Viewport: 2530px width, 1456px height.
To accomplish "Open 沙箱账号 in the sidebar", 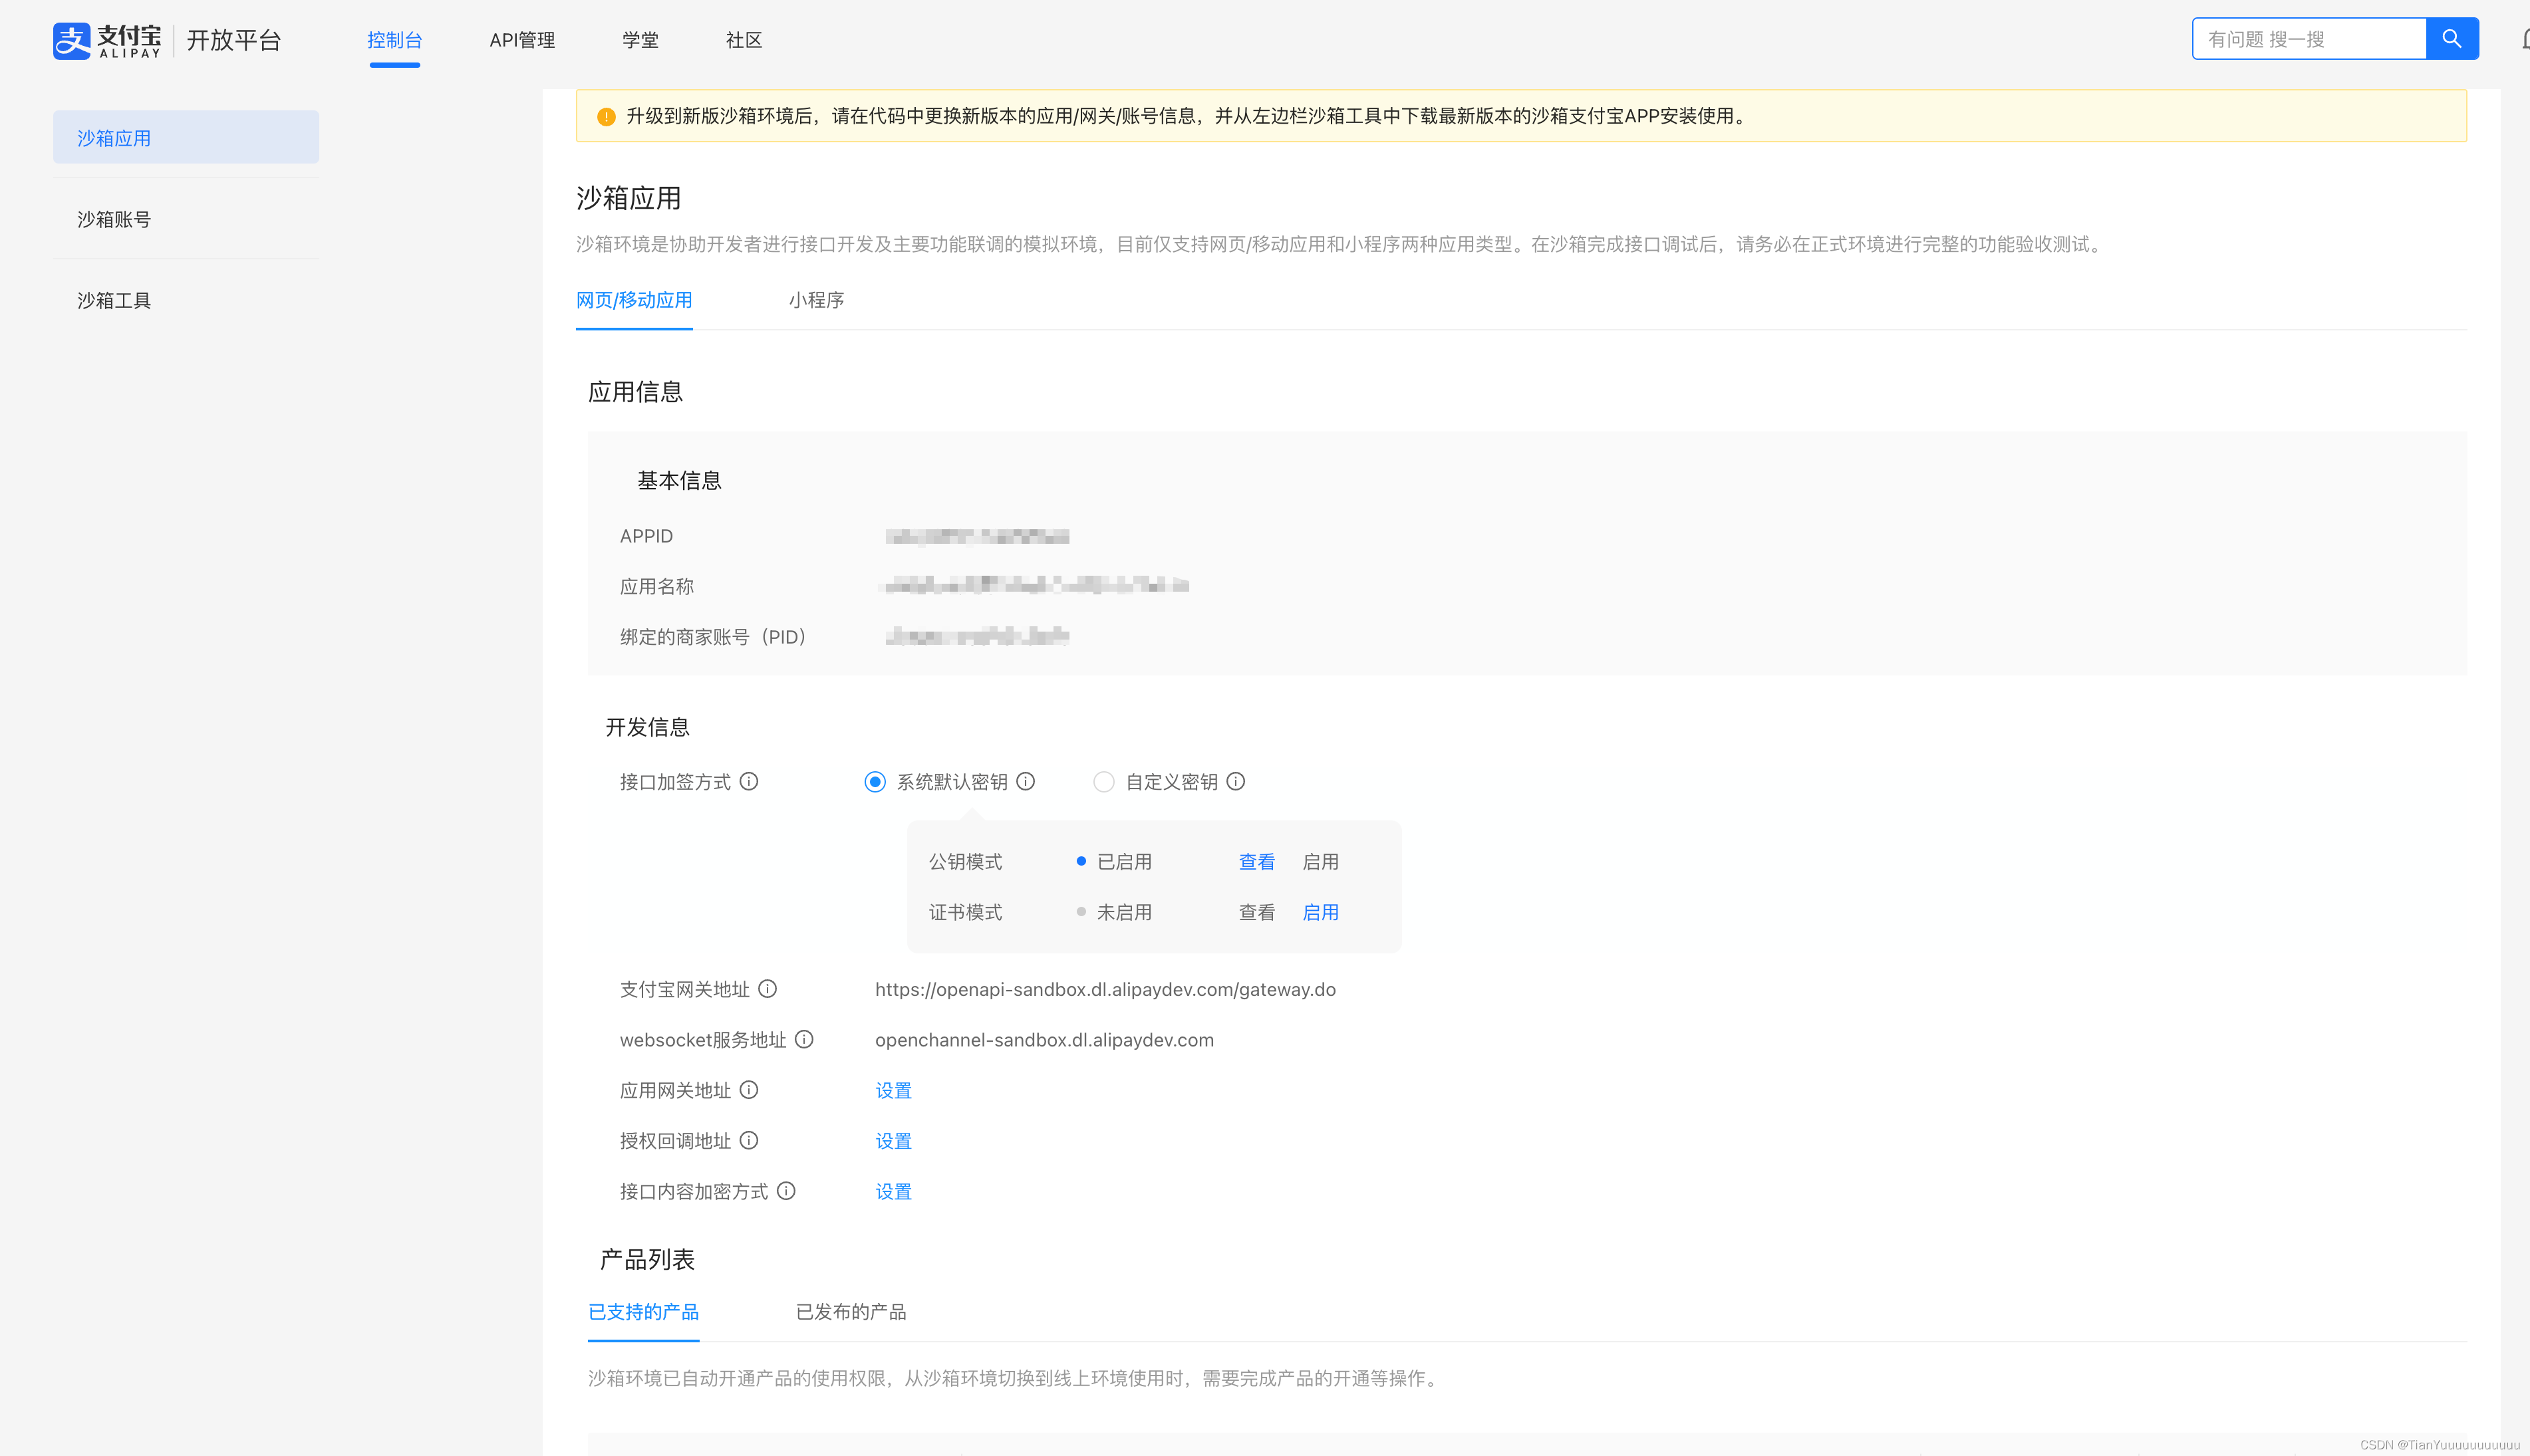I will click(x=114, y=219).
